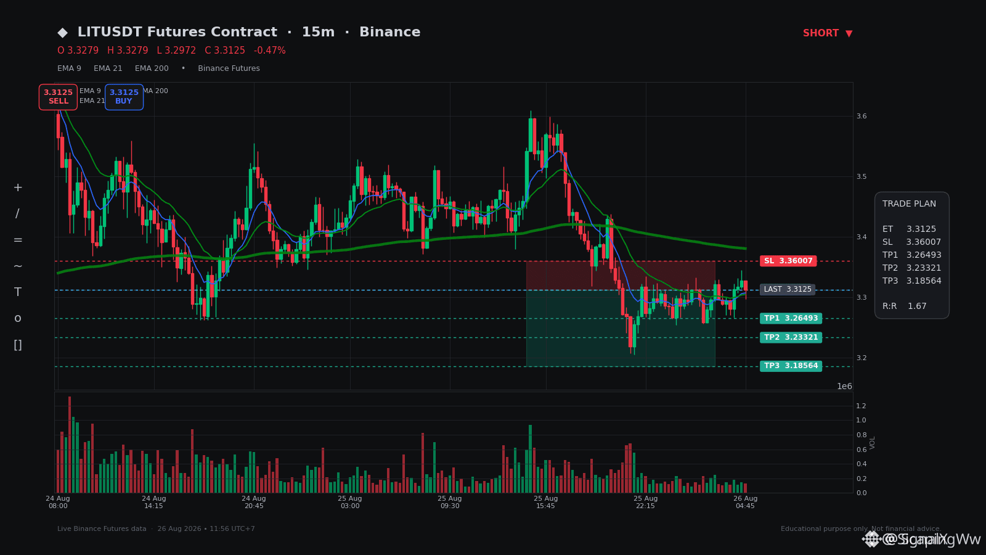The width and height of the screenshot is (986, 555).
Task: Click the LAST 3.3125 price tag
Action: click(x=788, y=289)
